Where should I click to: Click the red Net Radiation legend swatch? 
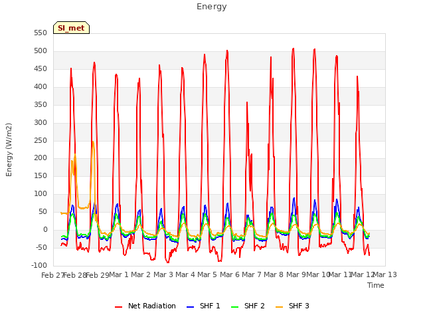[x=118, y=307]
